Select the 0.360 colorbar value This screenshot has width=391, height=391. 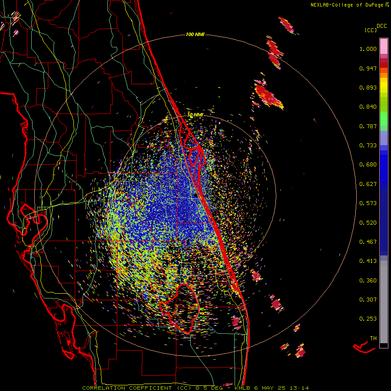pyautogui.click(x=368, y=281)
